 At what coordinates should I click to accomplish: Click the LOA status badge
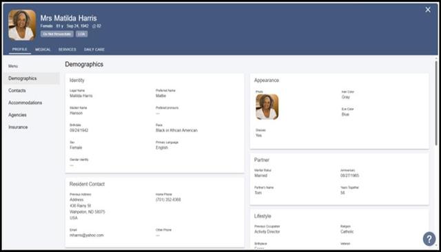tap(81, 34)
